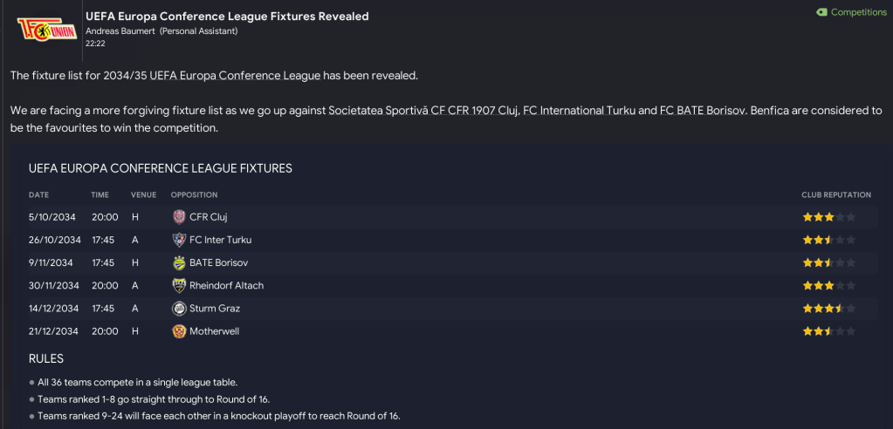Click the Sturm Graz club badge
The width and height of the screenshot is (893, 429).
(x=180, y=308)
